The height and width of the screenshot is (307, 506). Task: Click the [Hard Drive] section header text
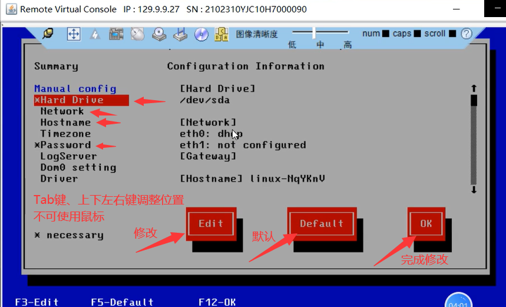(217, 89)
